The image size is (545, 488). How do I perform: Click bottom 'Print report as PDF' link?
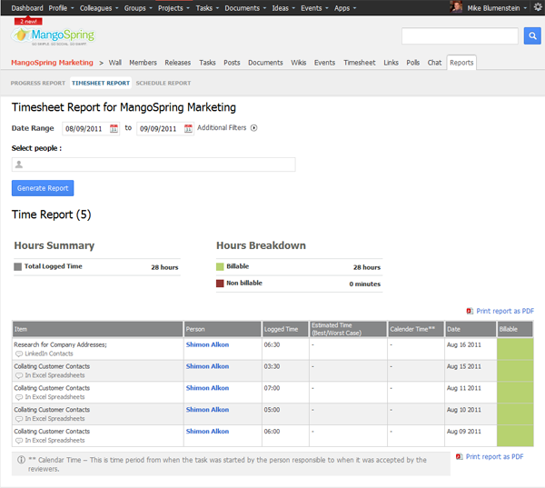point(494,456)
